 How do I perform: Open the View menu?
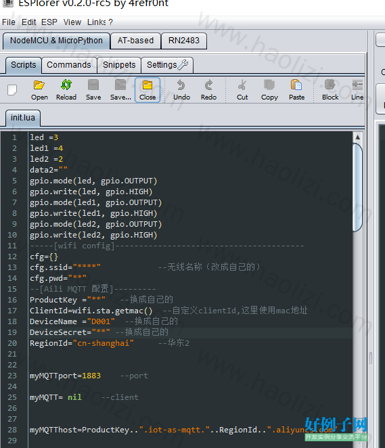click(x=72, y=22)
